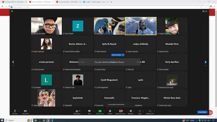The height and width of the screenshot is (122, 217).
Task: Open more options next to Ask to Unmute
Action: (123, 55)
